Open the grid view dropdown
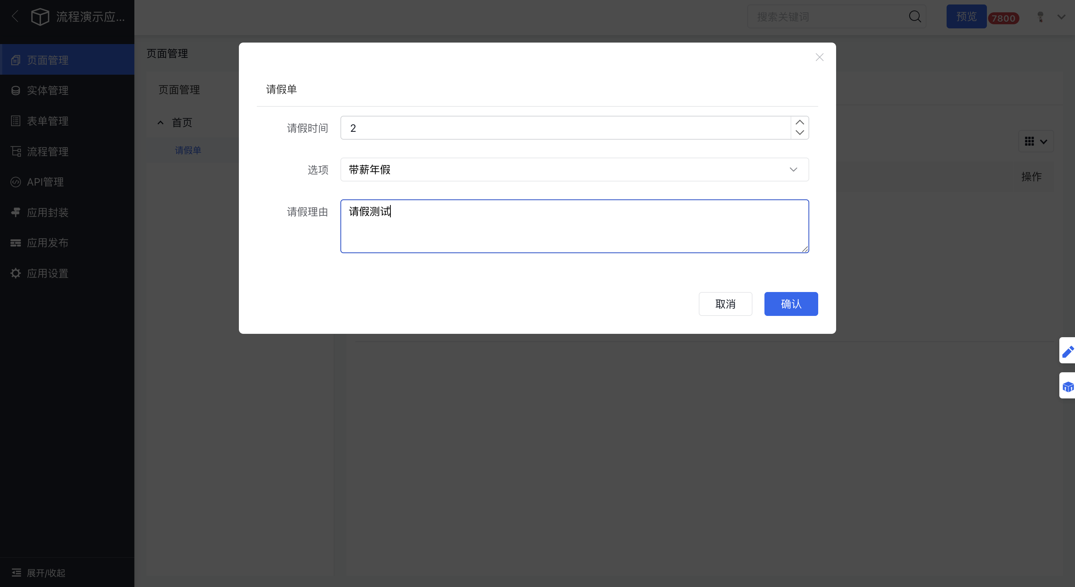 (1036, 141)
